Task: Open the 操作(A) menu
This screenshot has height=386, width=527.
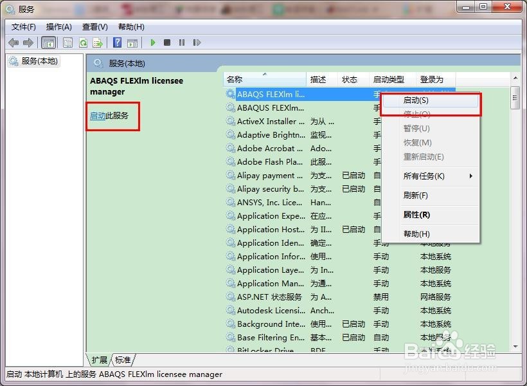Action: tap(59, 26)
